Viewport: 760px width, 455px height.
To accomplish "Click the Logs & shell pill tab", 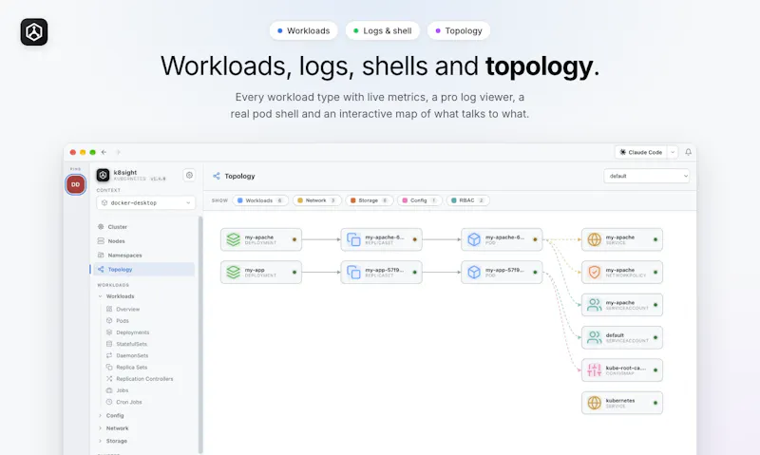I will click(383, 30).
